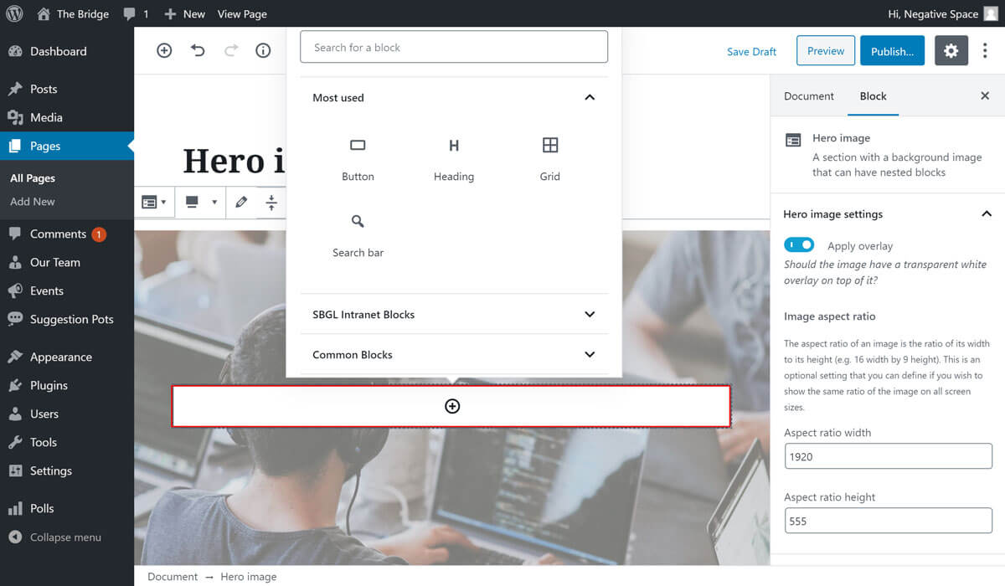Open settings gear icon in editor header
The image size is (1005, 586).
click(x=951, y=51)
